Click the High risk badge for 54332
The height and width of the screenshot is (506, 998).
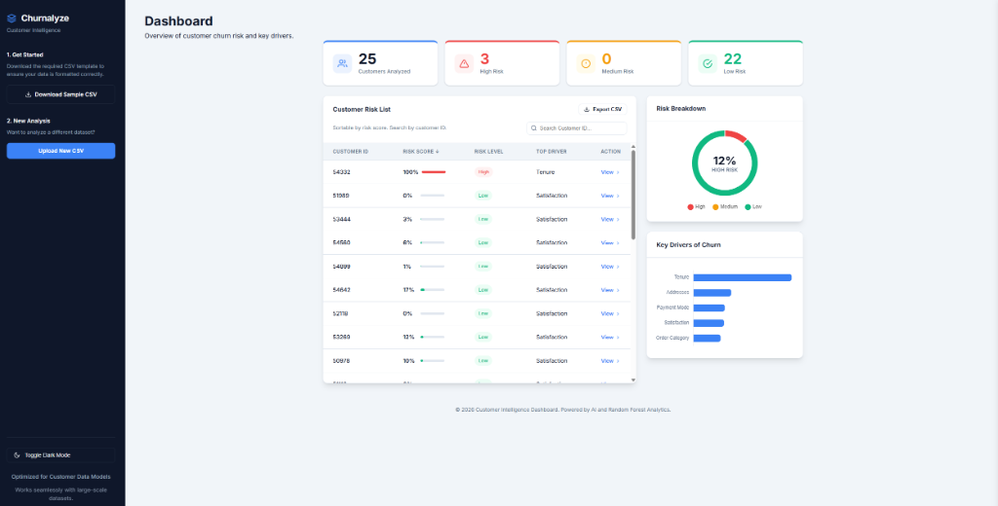coord(483,172)
